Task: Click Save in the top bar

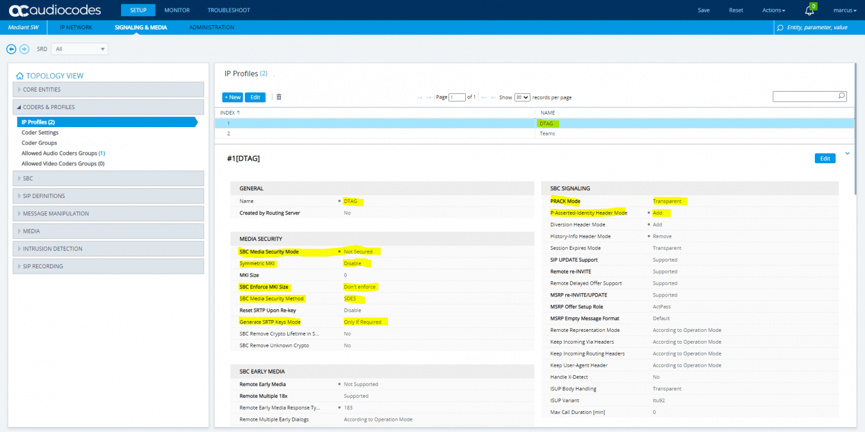Action: click(703, 10)
